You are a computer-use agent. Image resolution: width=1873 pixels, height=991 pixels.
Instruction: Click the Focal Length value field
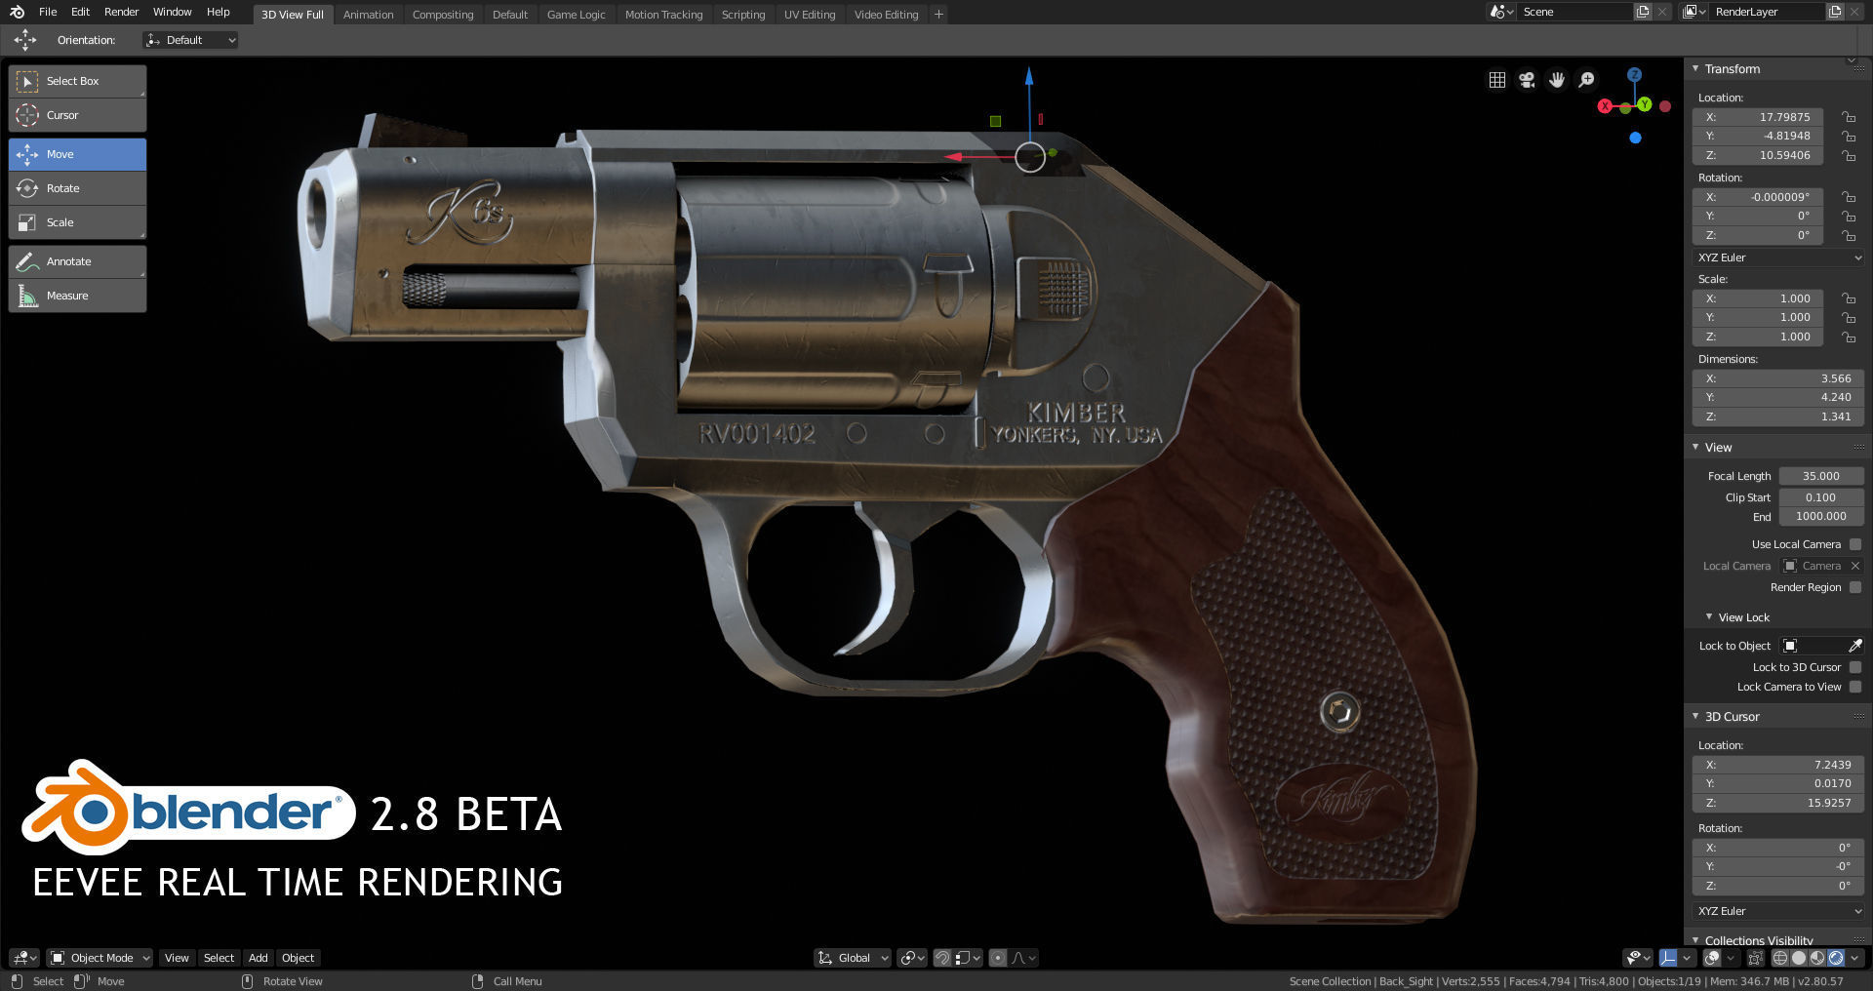pyautogui.click(x=1821, y=476)
